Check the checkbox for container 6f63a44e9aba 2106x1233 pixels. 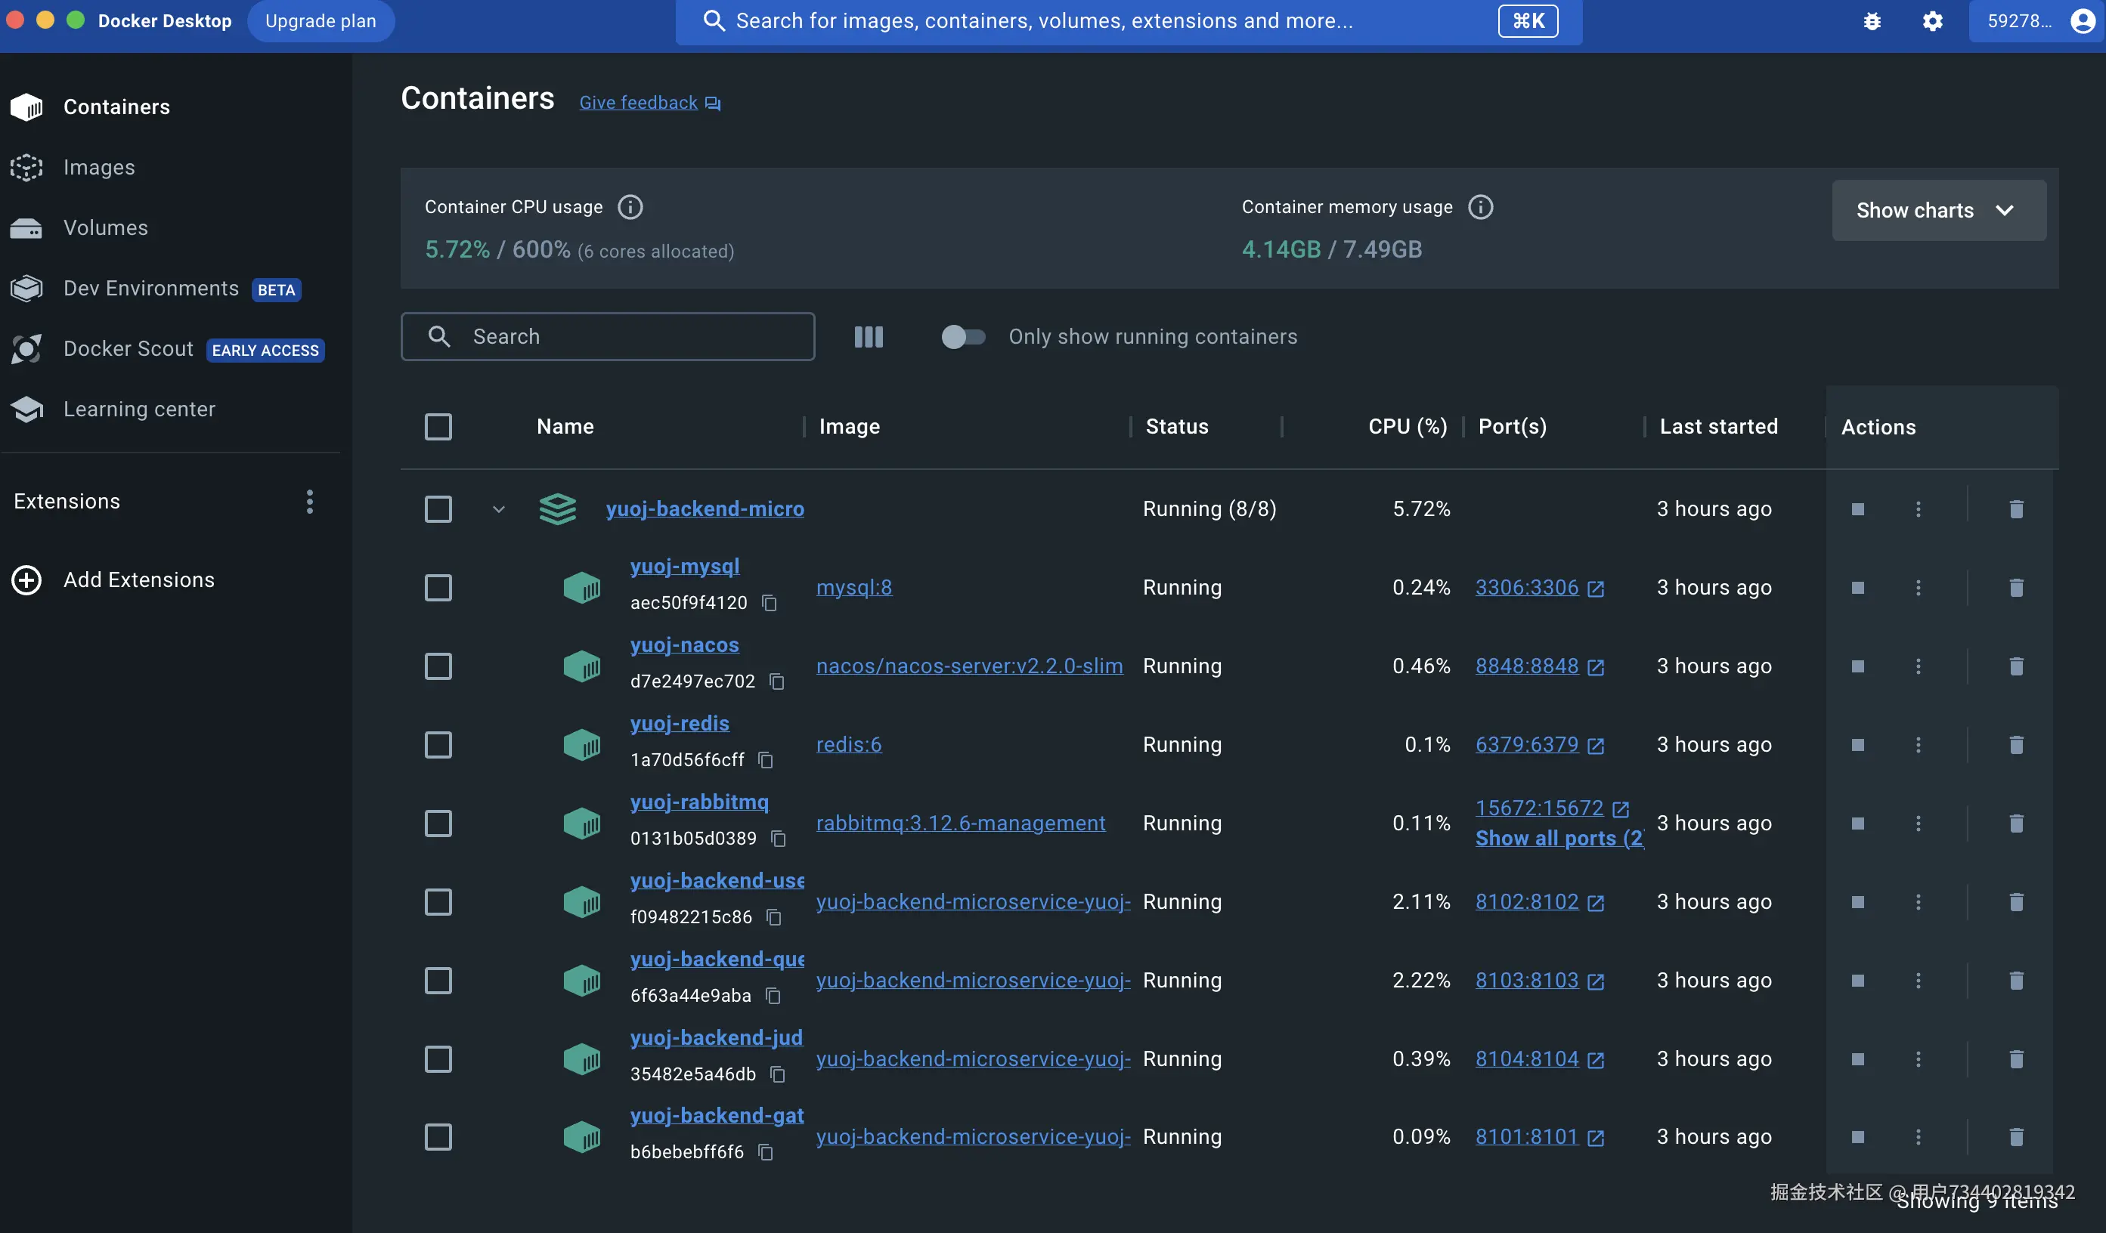[438, 981]
